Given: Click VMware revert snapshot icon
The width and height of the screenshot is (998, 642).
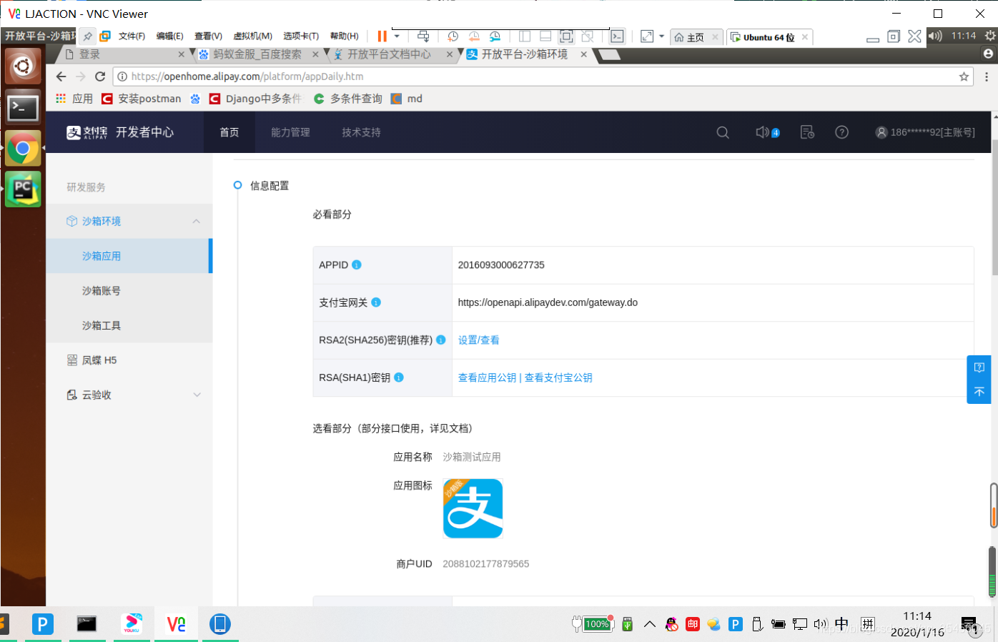Looking at the screenshot, I should [x=474, y=36].
